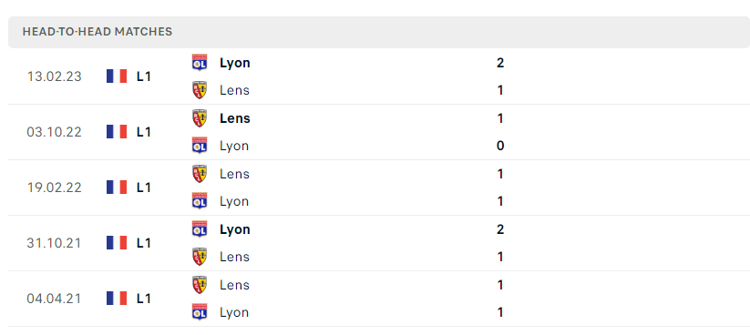This screenshot has height=335, width=750.
Task: Click Lyon score 2 in 31.10.21 match
Action: click(x=500, y=229)
